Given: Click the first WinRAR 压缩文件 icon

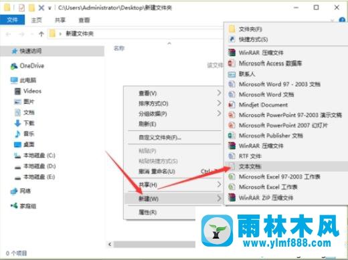Looking at the screenshot, I should click(x=232, y=53).
